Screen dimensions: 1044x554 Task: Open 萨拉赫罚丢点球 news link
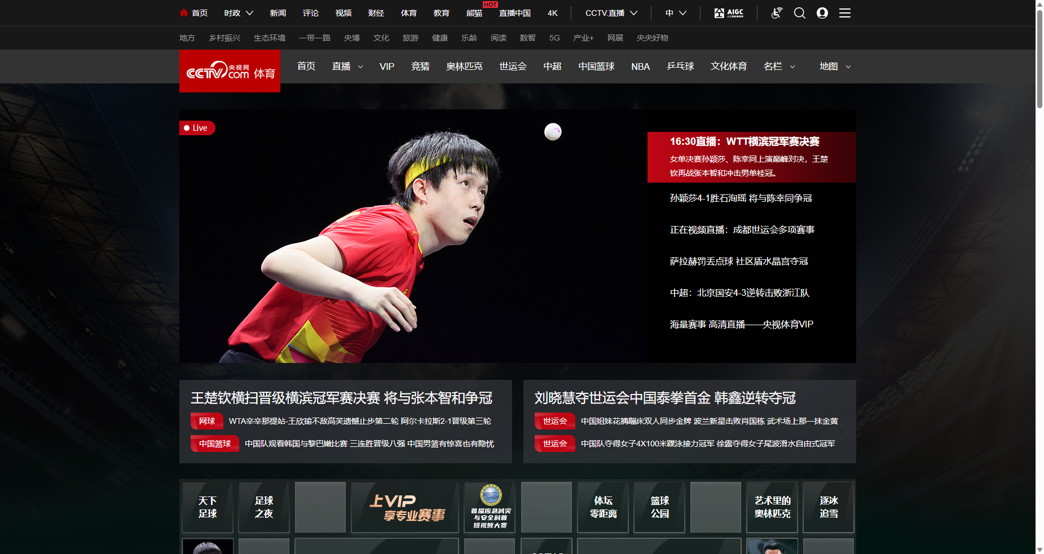point(739,262)
